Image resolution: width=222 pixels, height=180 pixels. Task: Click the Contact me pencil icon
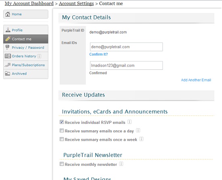tap(8, 39)
